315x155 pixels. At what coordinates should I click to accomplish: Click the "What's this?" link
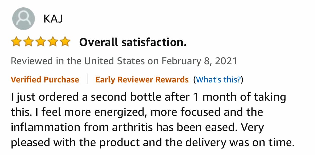pos(218,80)
